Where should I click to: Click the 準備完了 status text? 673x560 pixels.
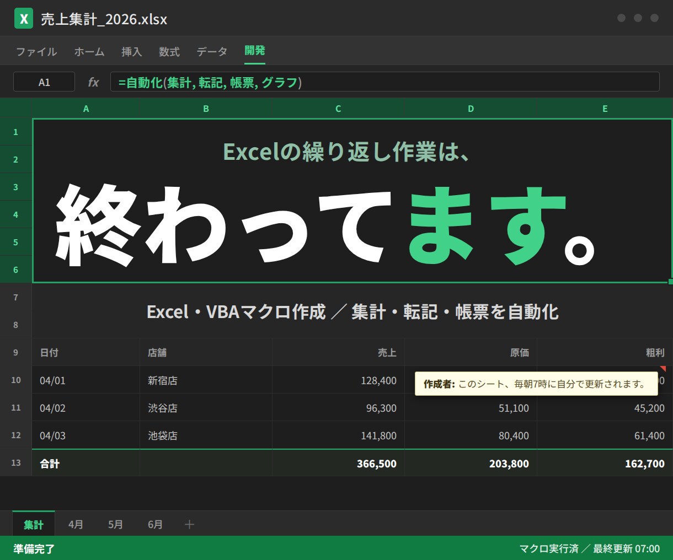pos(34,548)
